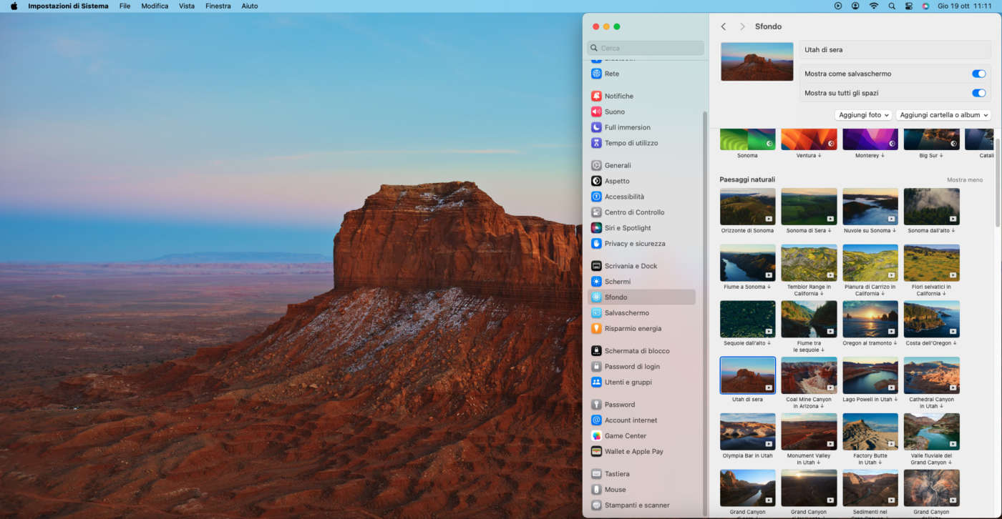Disable Mostra come salvaschermo switch
This screenshot has height=519, width=1002.
point(978,74)
